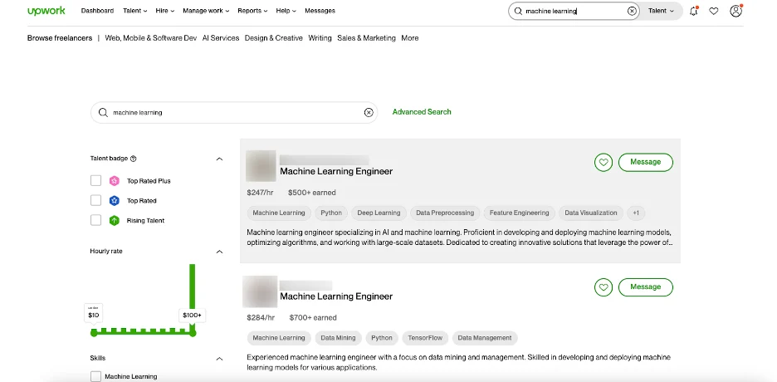Open second freelancer's profile photo
The width and height of the screenshot is (777, 382).
(x=260, y=291)
